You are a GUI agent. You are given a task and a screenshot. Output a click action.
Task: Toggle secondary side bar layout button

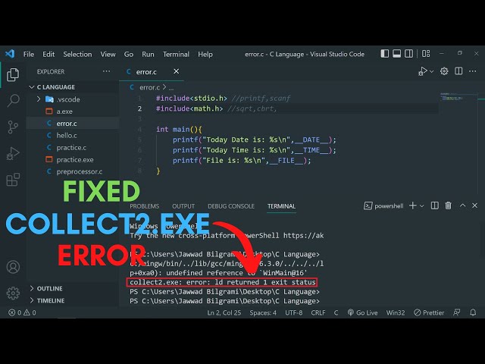[x=408, y=54]
